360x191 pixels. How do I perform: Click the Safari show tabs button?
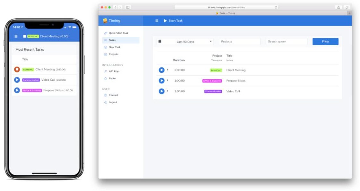[x=347, y=7]
